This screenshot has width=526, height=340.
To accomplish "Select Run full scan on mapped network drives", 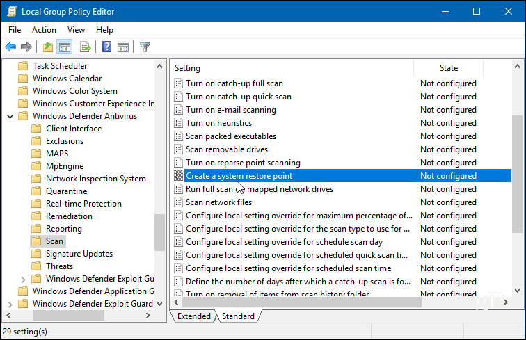I will coord(260,189).
